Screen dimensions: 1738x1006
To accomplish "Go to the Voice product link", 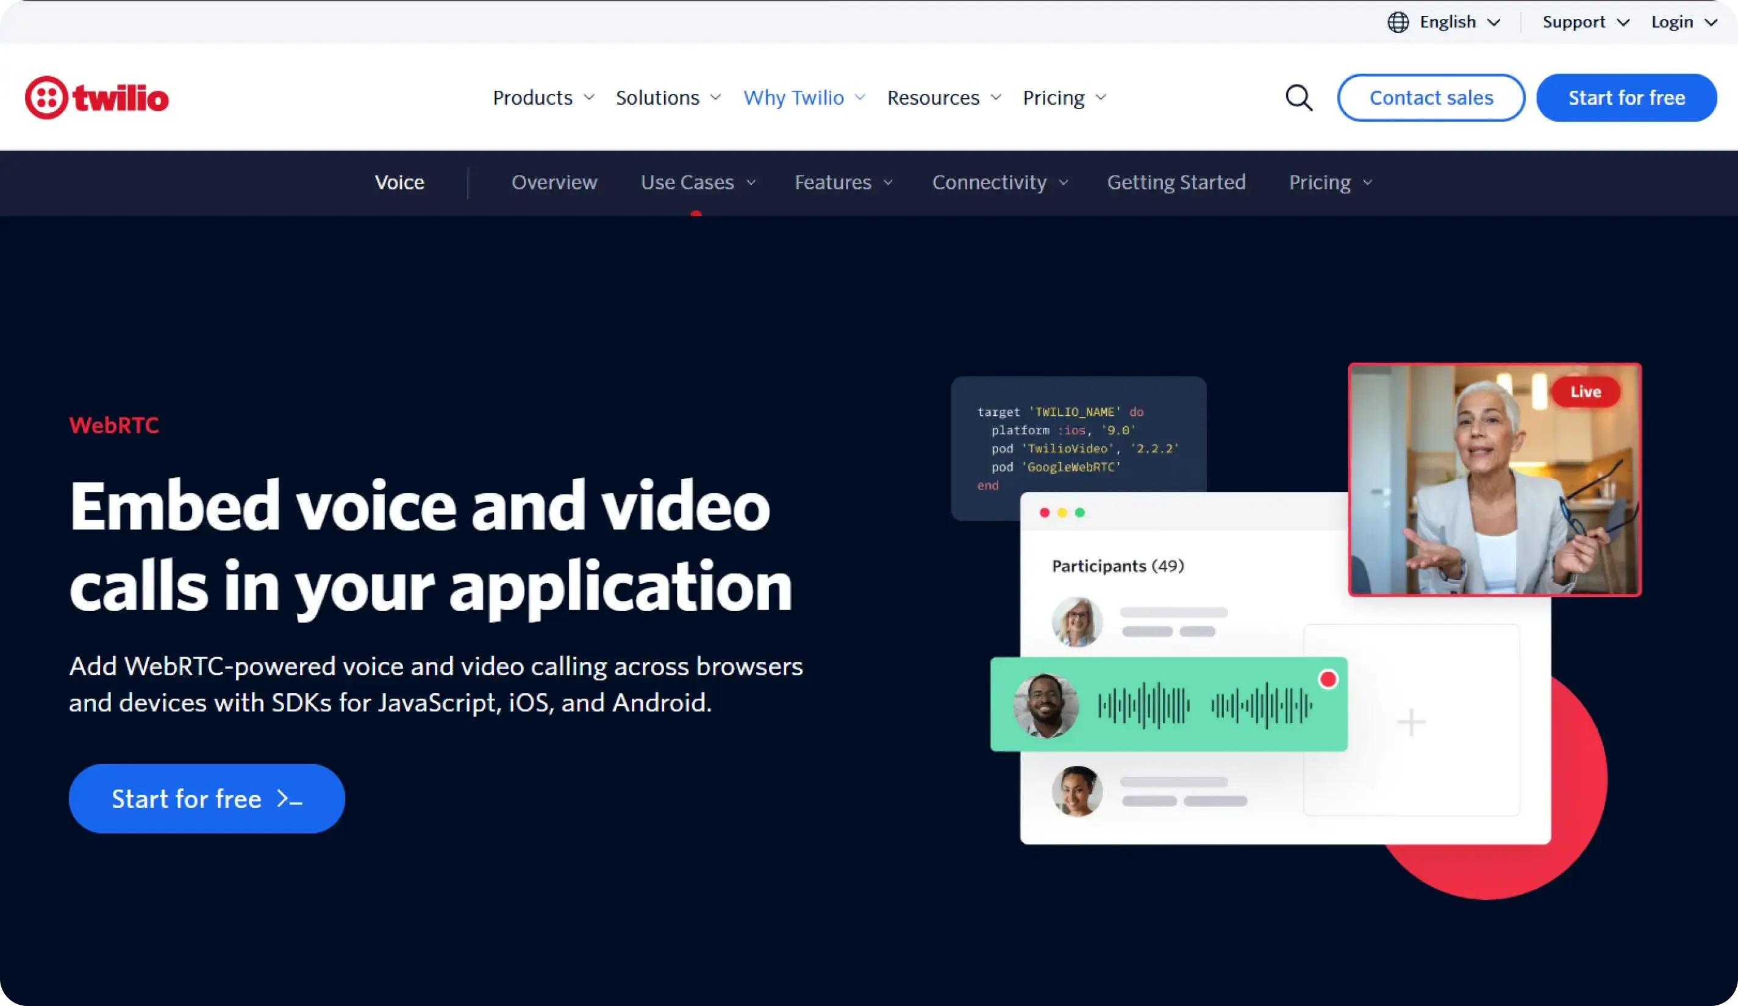I will 399,182.
